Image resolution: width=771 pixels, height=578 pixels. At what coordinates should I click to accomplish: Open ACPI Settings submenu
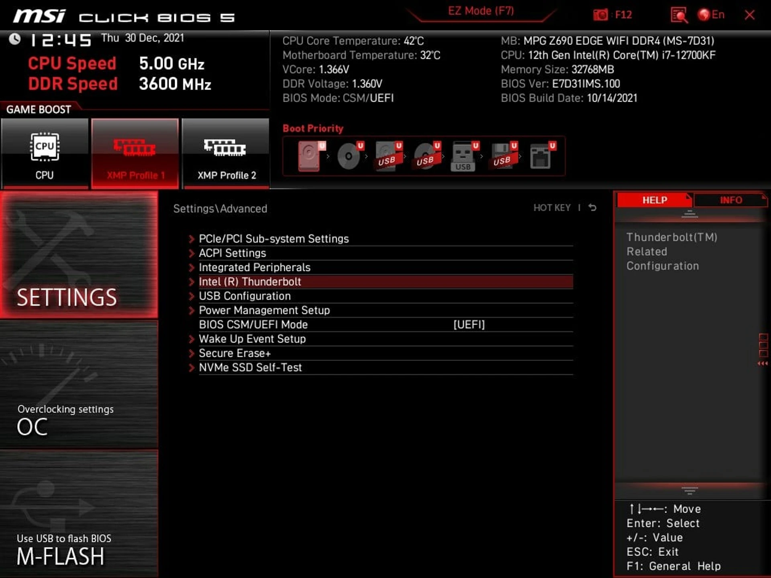[385, 253]
